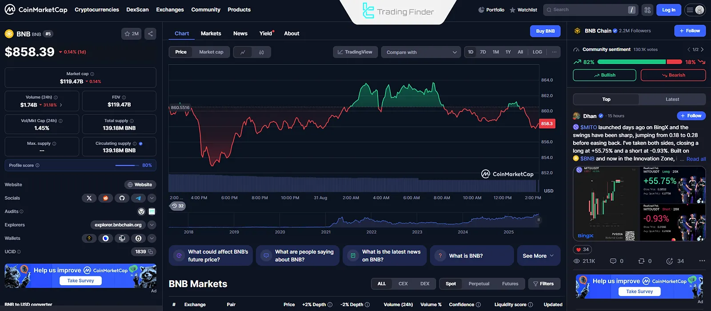This screenshot has height=311, width=711.
Task: Open the Trust Wallet shield icon
Action: point(106,239)
